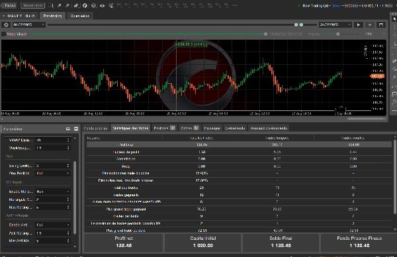
Task: Click the object list icon after the eye
Action: (111, 5)
